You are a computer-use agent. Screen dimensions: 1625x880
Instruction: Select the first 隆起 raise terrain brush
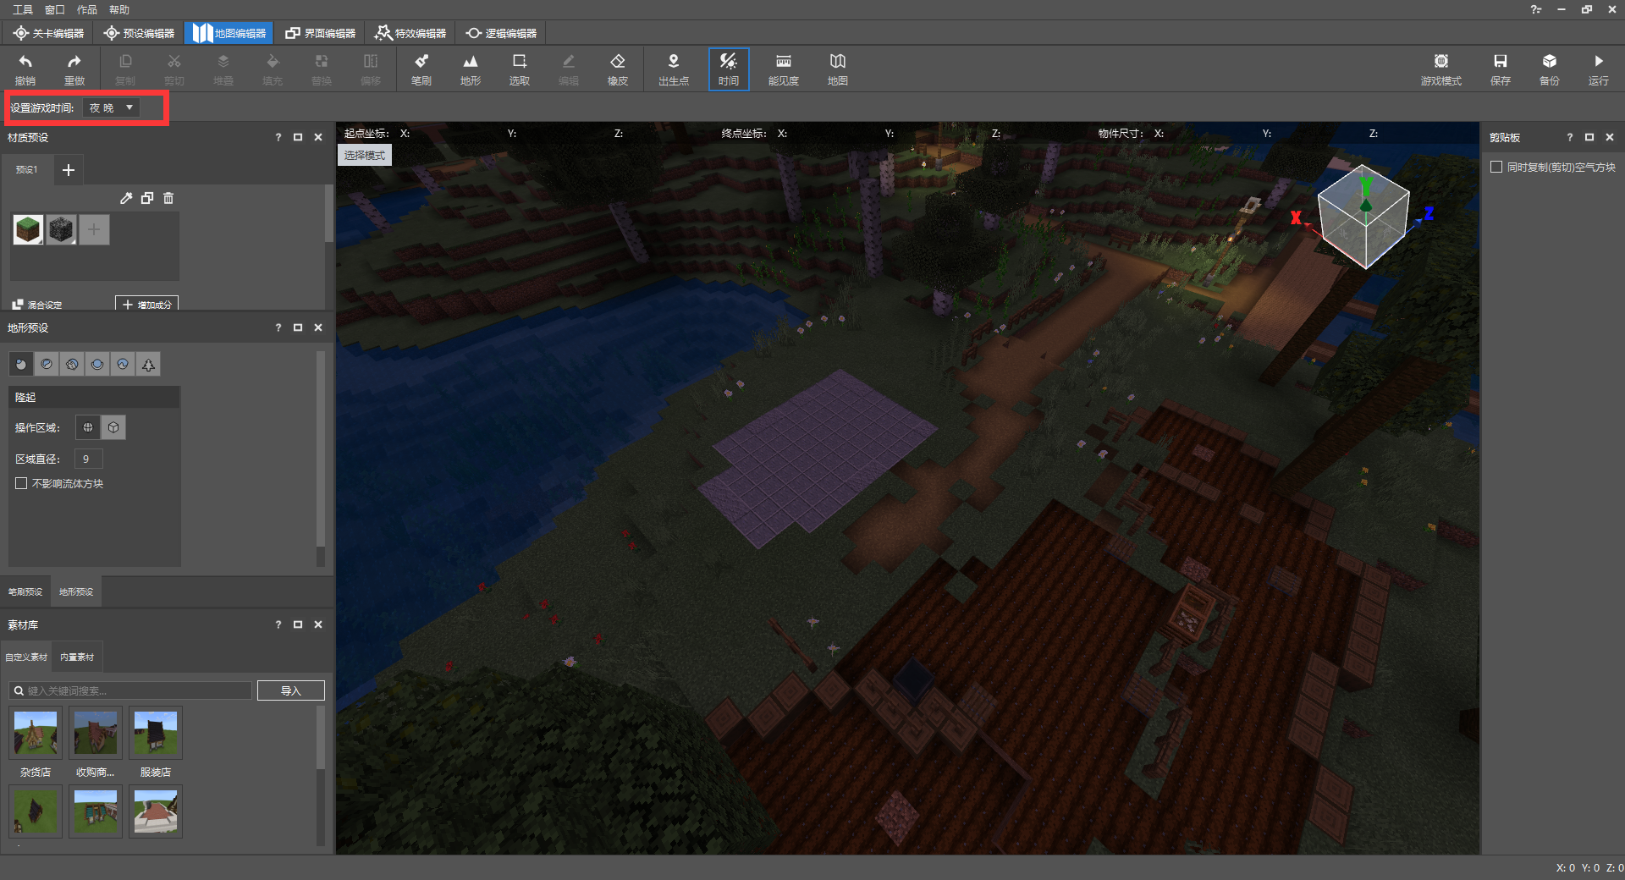[21, 364]
